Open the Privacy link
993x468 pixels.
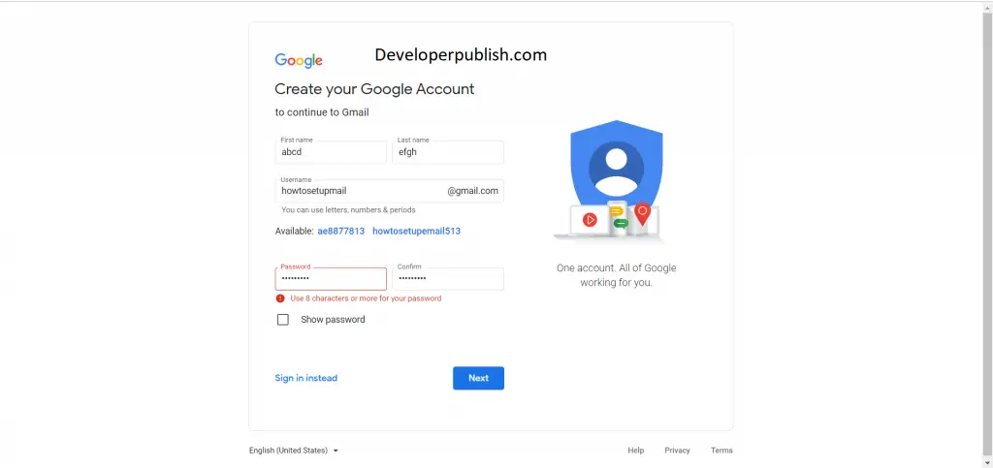pos(677,451)
